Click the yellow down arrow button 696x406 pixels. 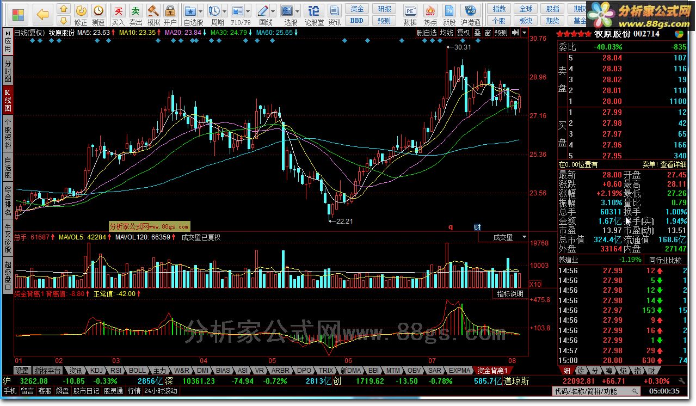pyautogui.click(x=64, y=21)
